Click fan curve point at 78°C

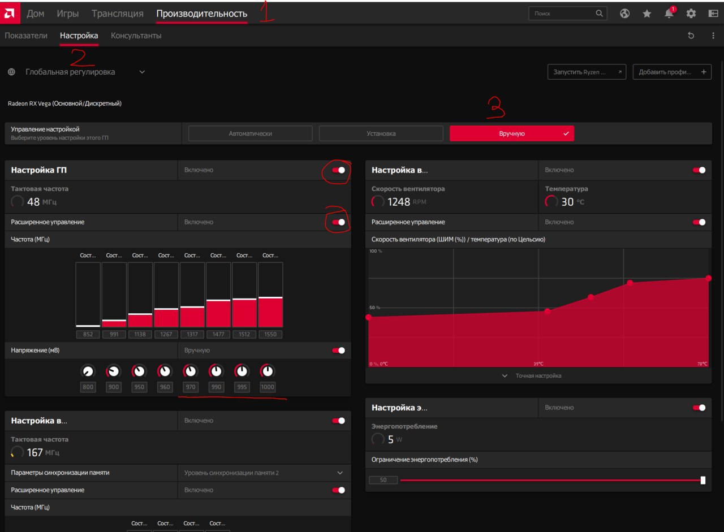708,278
